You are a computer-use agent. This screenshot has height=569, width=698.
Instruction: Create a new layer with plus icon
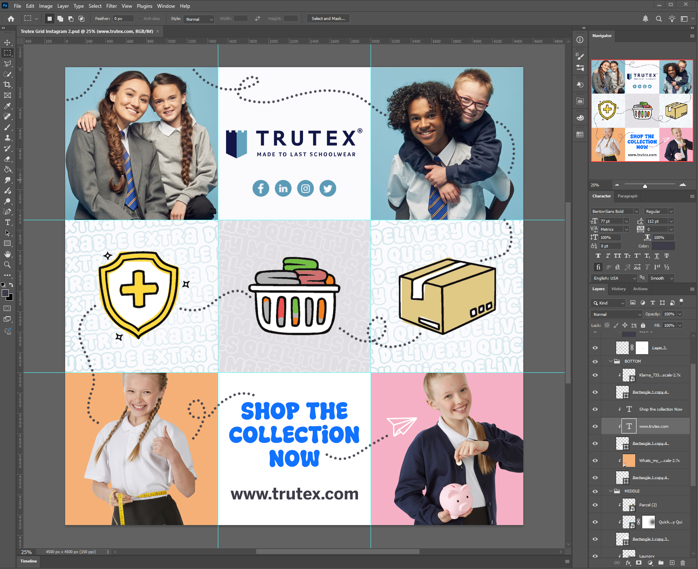pyautogui.click(x=672, y=563)
